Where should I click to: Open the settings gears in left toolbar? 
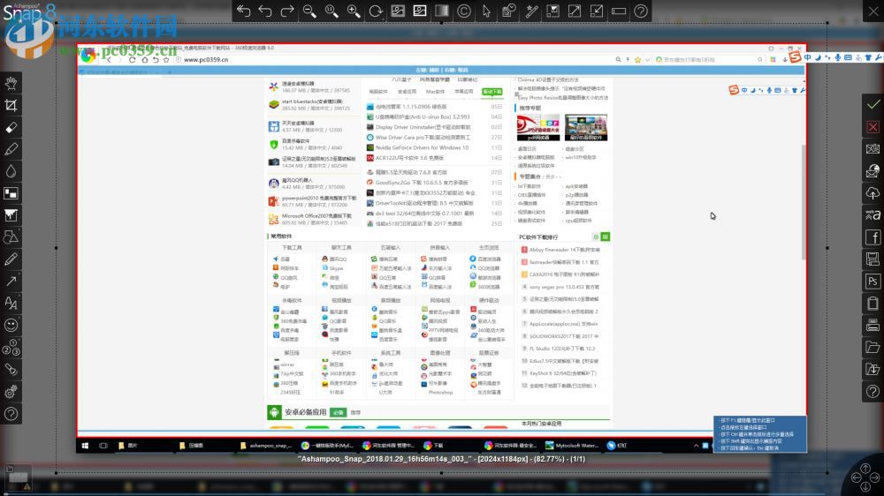[x=11, y=391]
